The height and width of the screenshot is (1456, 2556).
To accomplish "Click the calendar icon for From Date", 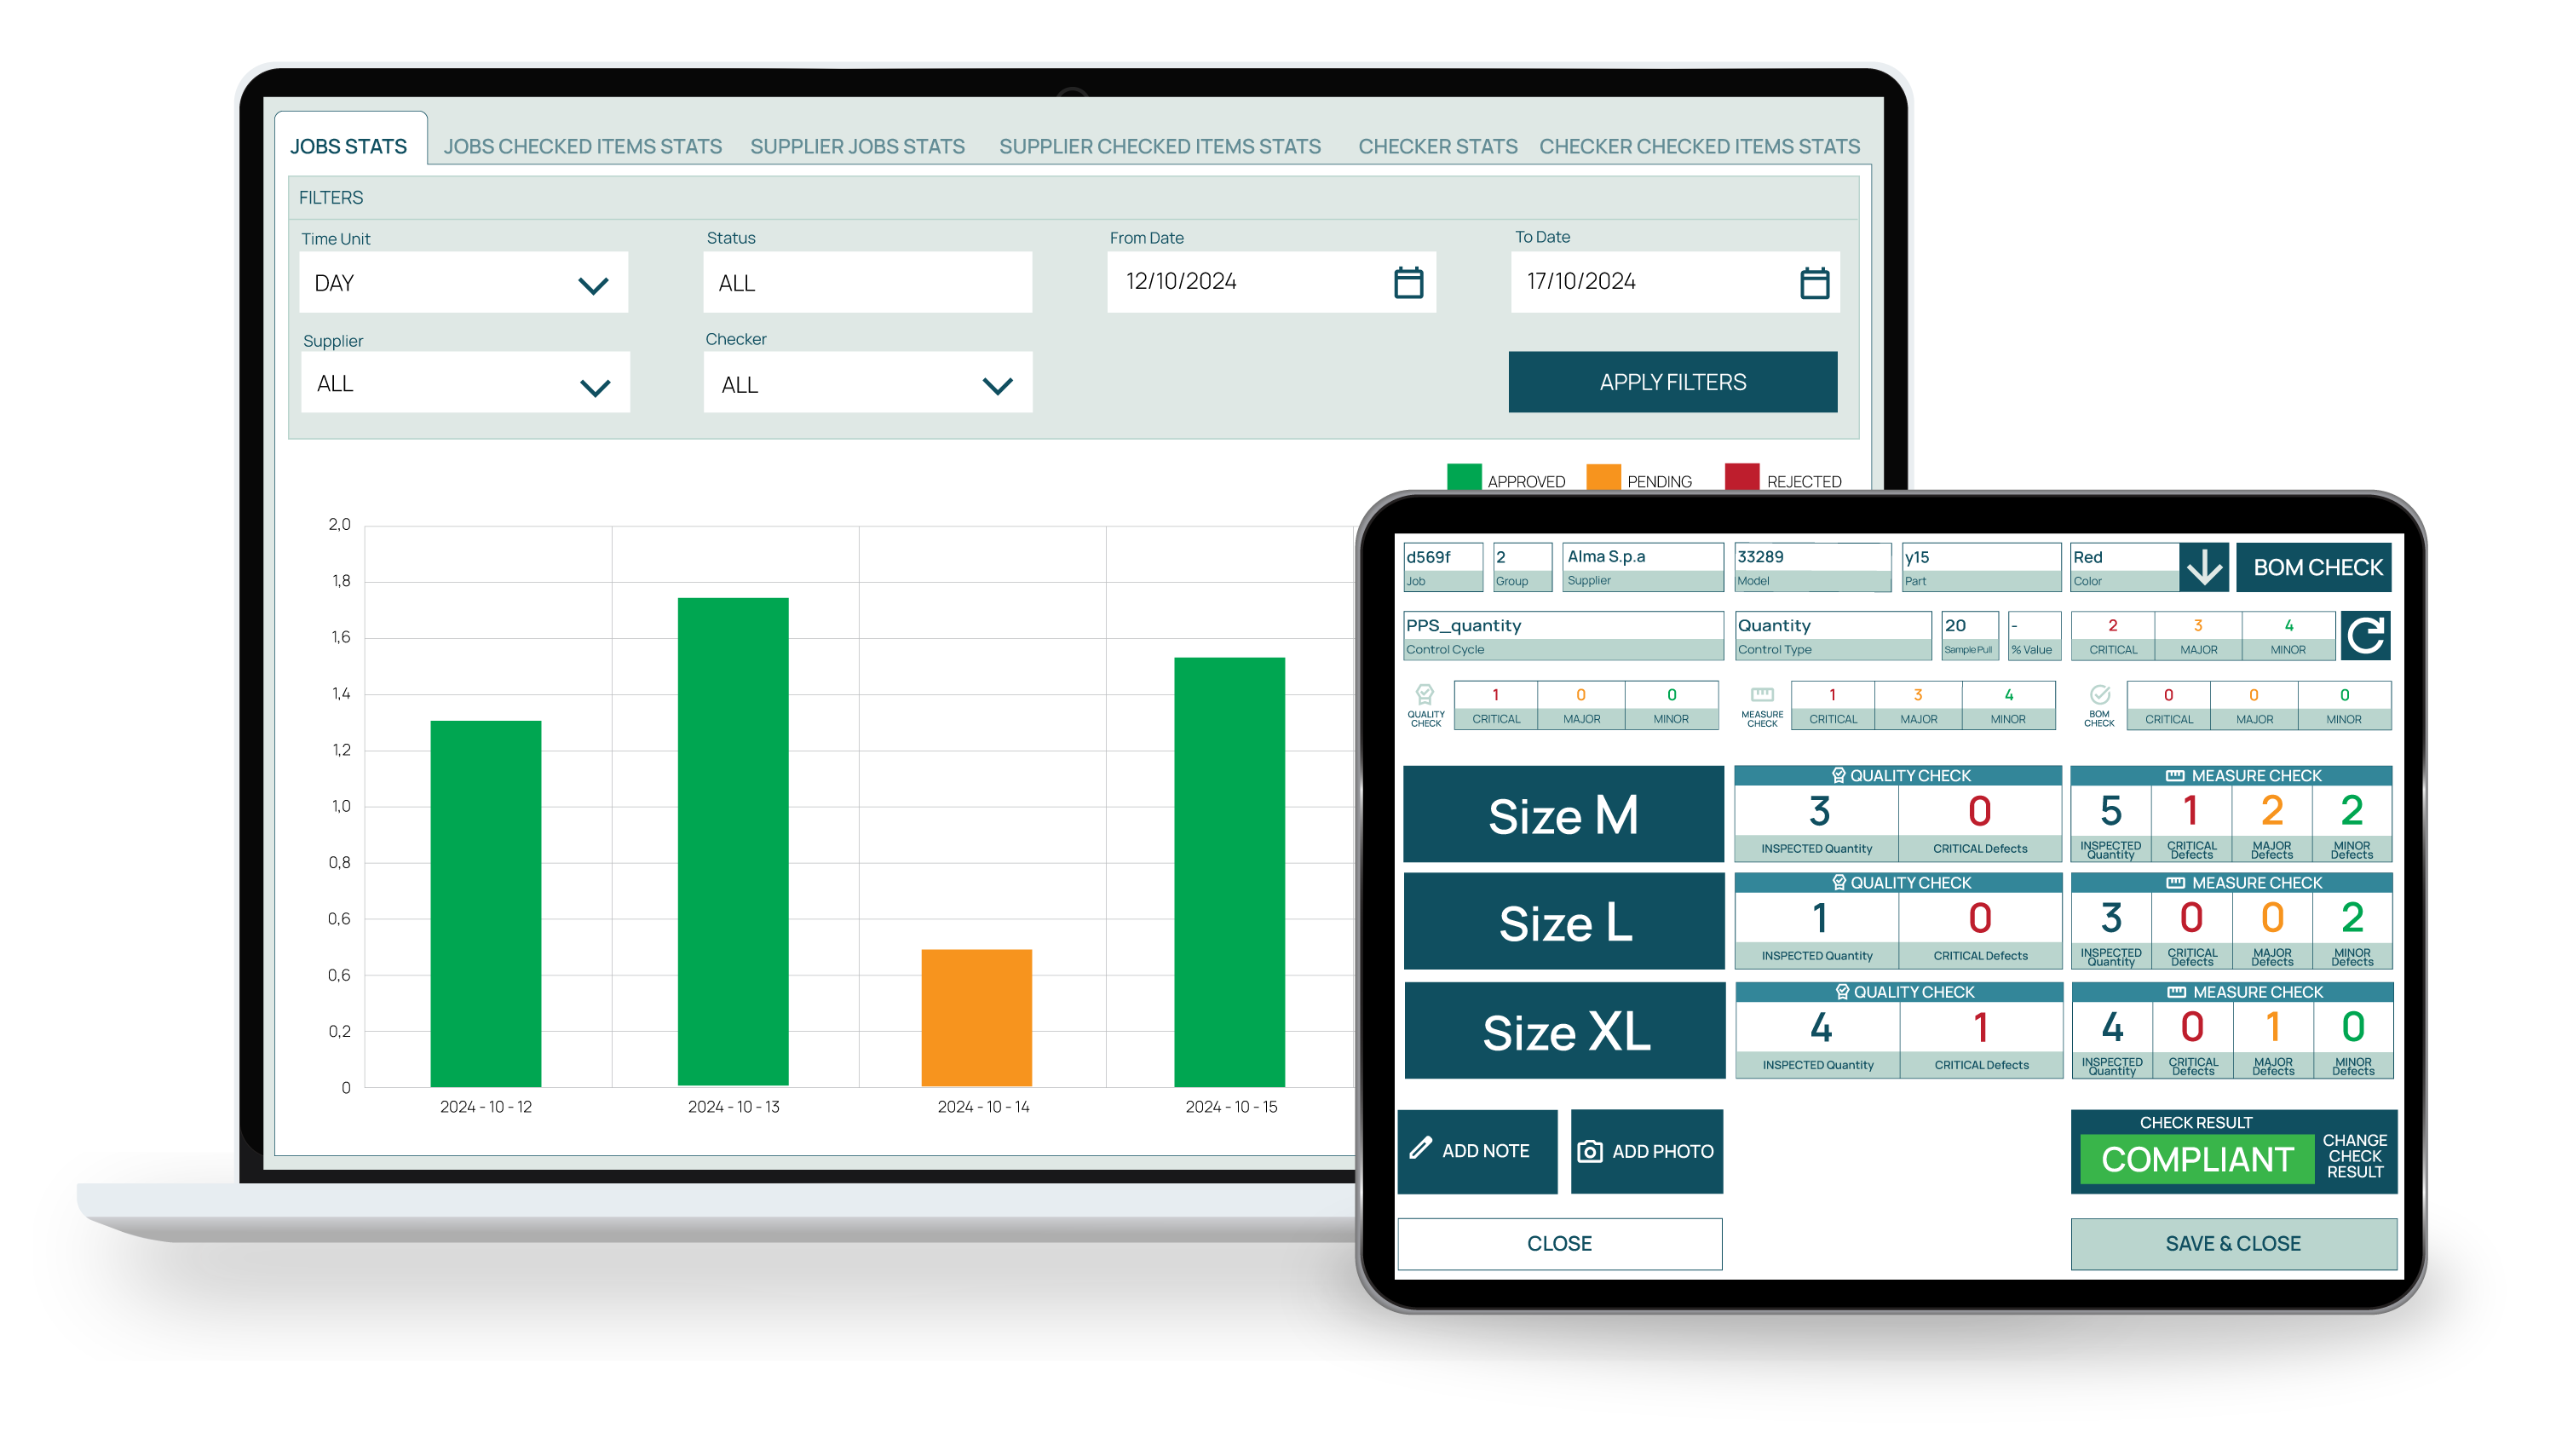I will [x=1412, y=283].
